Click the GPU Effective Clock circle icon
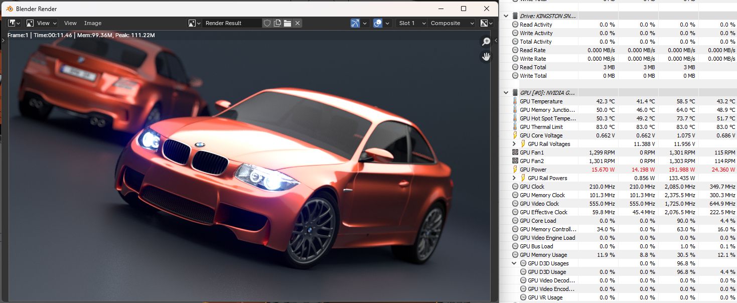The width and height of the screenshot is (737, 303). click(515, 212)
